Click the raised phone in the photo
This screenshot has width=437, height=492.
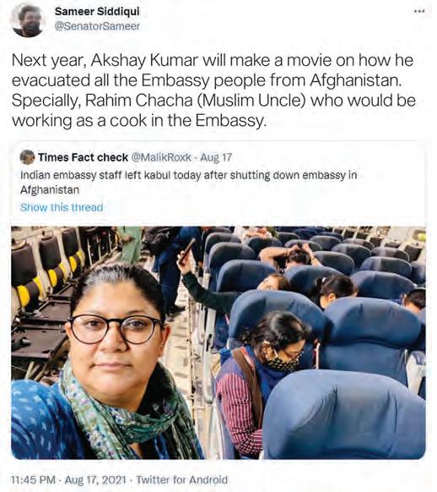coord(187,251)
